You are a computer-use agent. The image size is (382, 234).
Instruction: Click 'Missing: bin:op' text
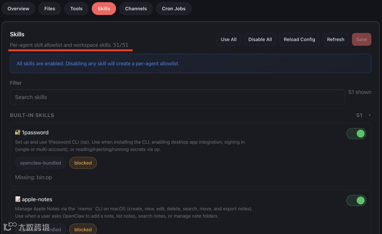click(x=33, y=177)
